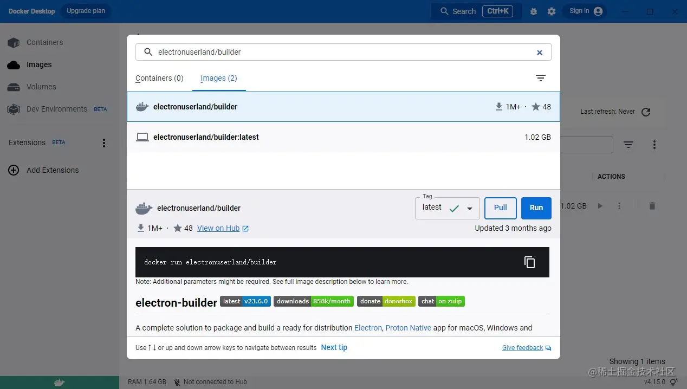687x389 pixels.
Task: Copy the docker run command
Action: coord(529,262)
